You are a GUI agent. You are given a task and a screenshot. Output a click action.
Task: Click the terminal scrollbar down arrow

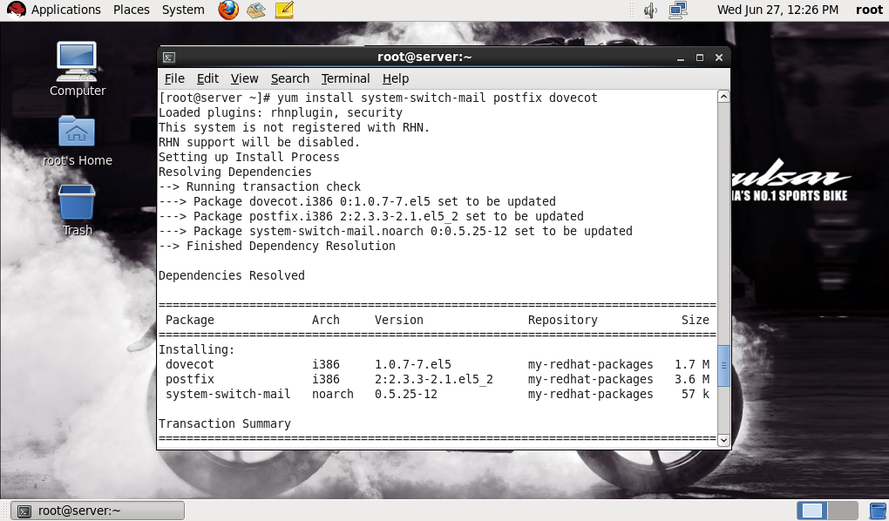723,440
